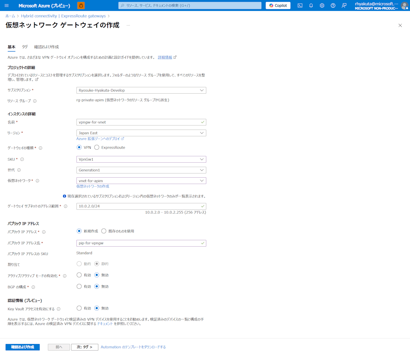Screen dimensions: 410x356
Task: Click info icon beside アクティブ/アクティブ モードの有効化
Action: (x=65, y=276)
